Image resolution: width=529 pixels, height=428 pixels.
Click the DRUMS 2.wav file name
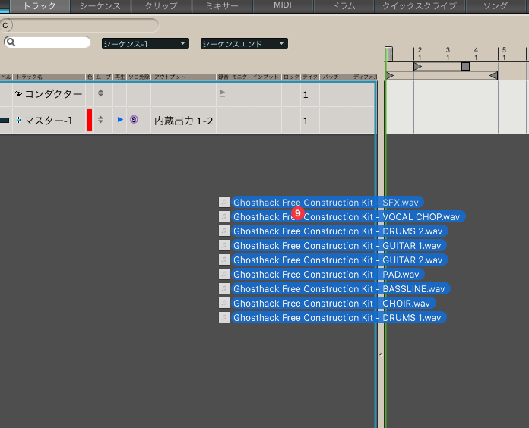tap(340, 231)
